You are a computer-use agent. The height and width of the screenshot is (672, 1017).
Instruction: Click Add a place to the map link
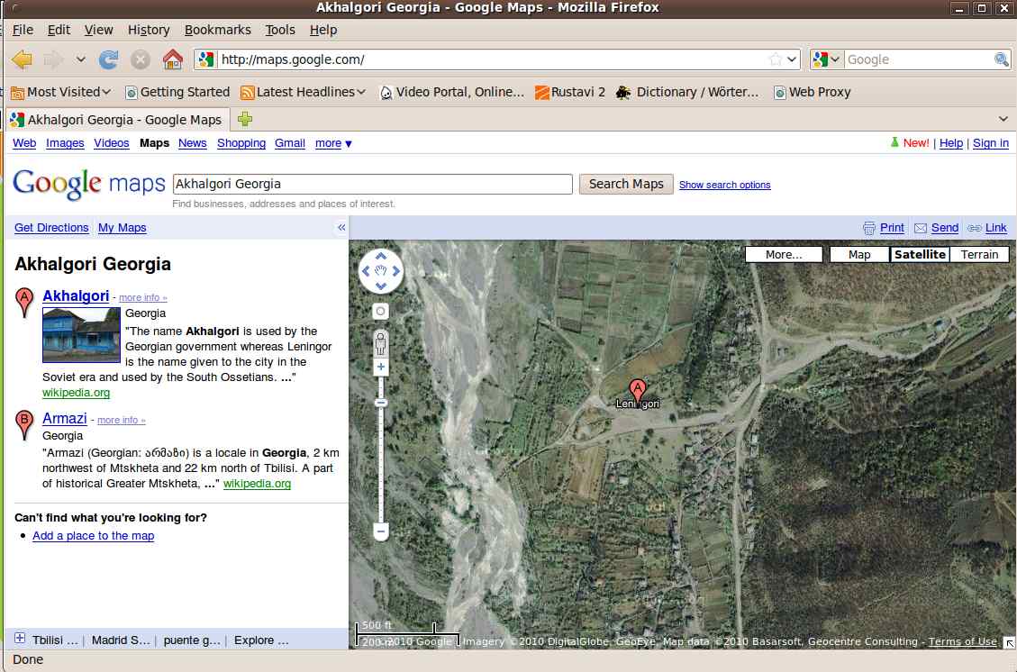point(94,536)
